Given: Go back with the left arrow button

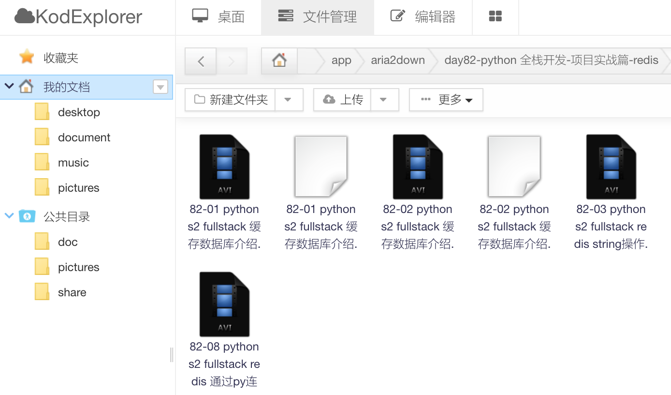Looking at the screenshot, I should [201, 61].
